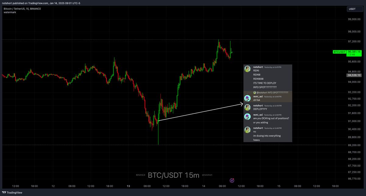This screenshot has height=196, width=366.
Task: Click the 'heavu' chat message
Action: pyautogui.click(x=257, y=140)
